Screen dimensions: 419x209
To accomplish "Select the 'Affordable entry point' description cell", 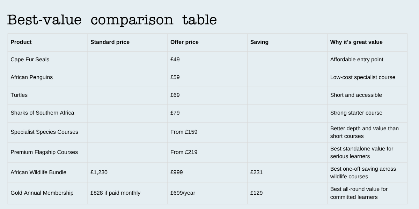I will 356,60.
